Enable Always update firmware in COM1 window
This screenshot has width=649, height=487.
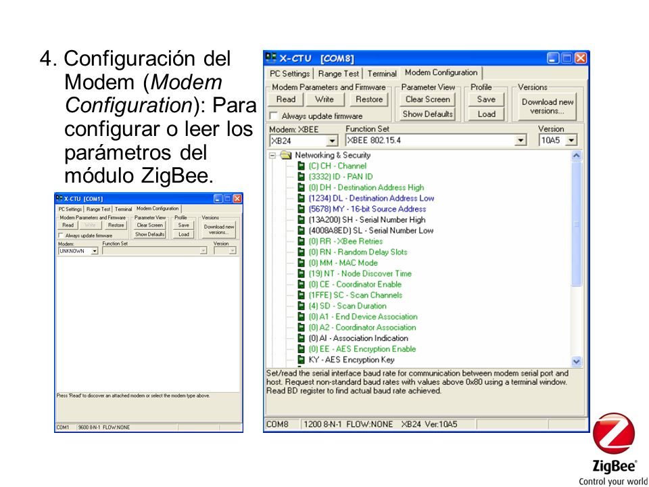click(x=61, y=235)
